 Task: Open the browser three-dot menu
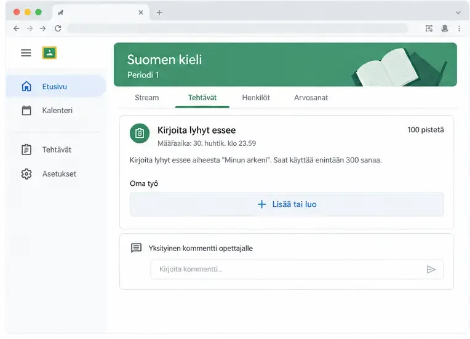point(459,28)
